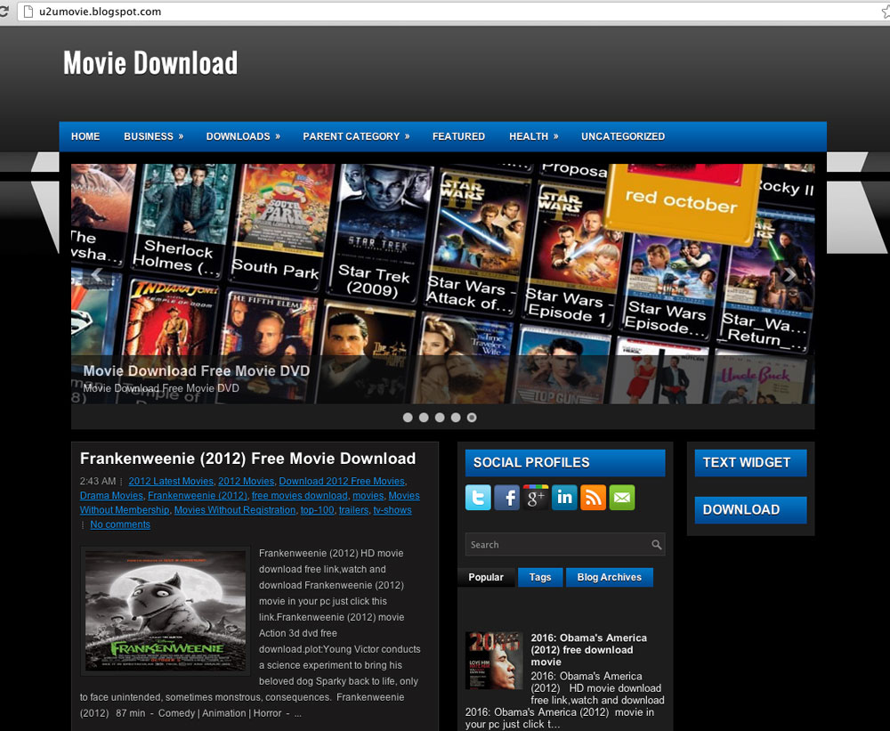Click the browser address bar URL
This screenshot has height=731, width=890.
pyautogui.click(x=100, y=12)
